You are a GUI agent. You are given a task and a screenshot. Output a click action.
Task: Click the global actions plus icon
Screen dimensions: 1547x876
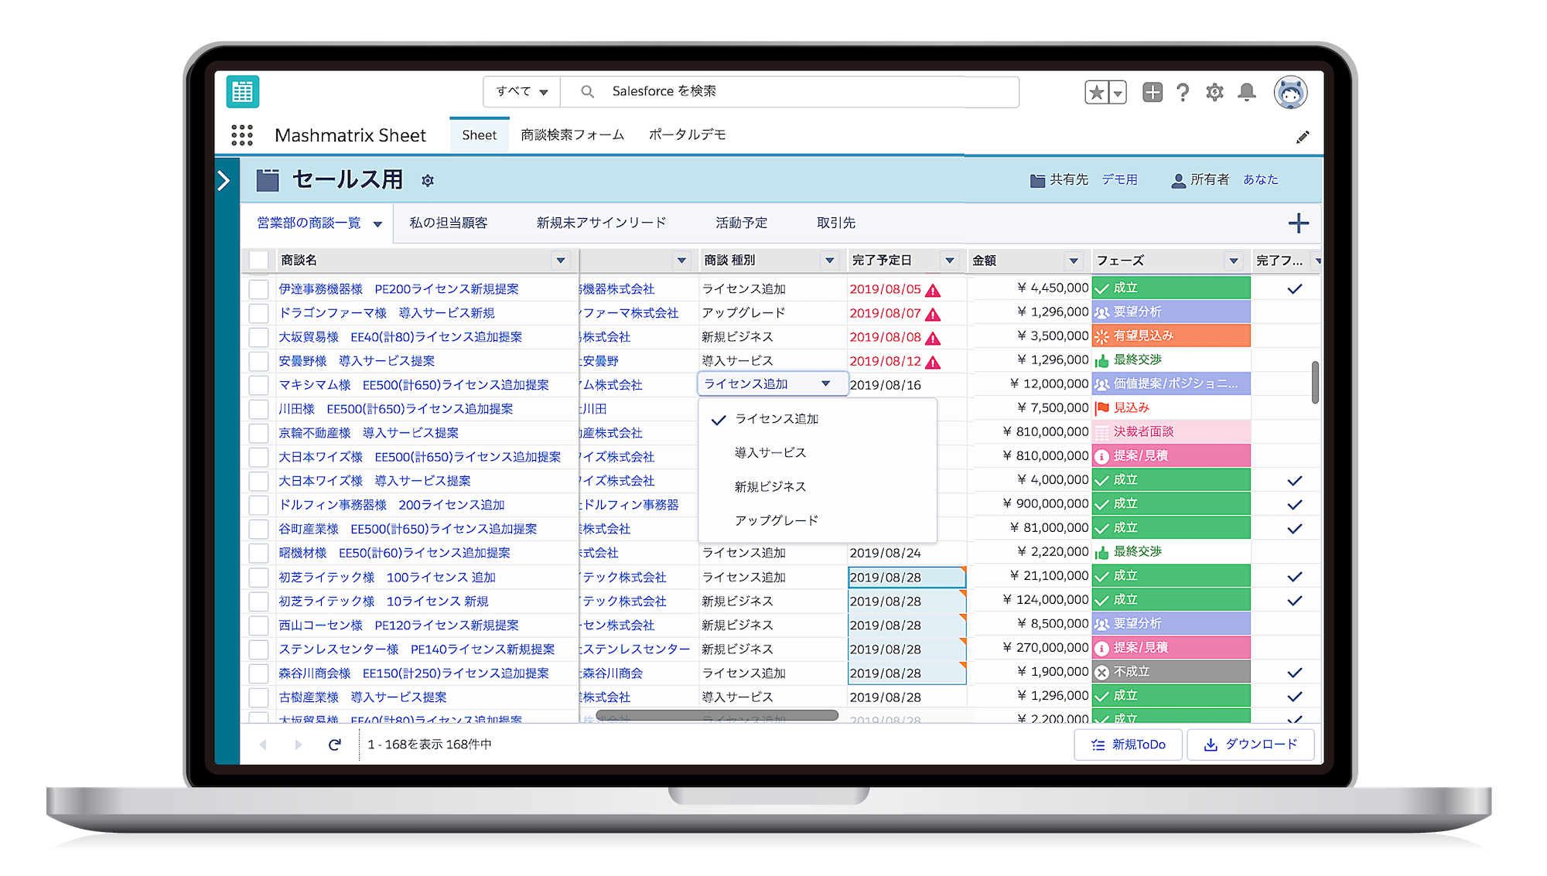(x=1152, y=93)
